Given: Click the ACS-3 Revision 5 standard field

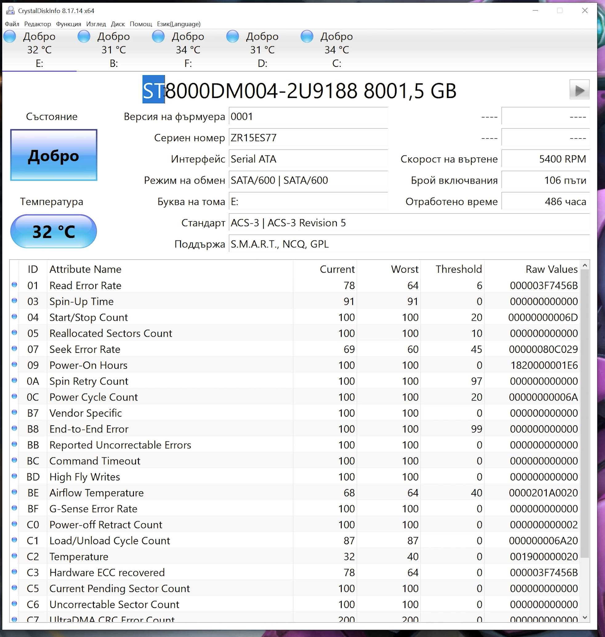Looking at the screenshot, I should point(409,223).
